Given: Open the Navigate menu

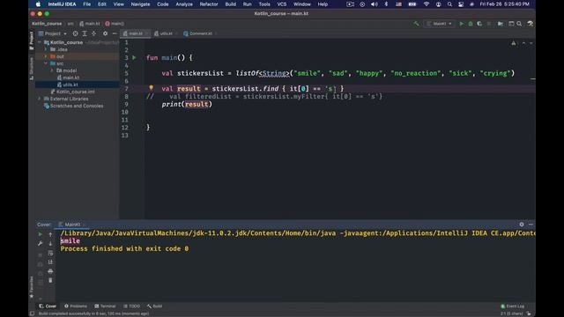Looking at the screenshot, I should (x=140, y=4).
